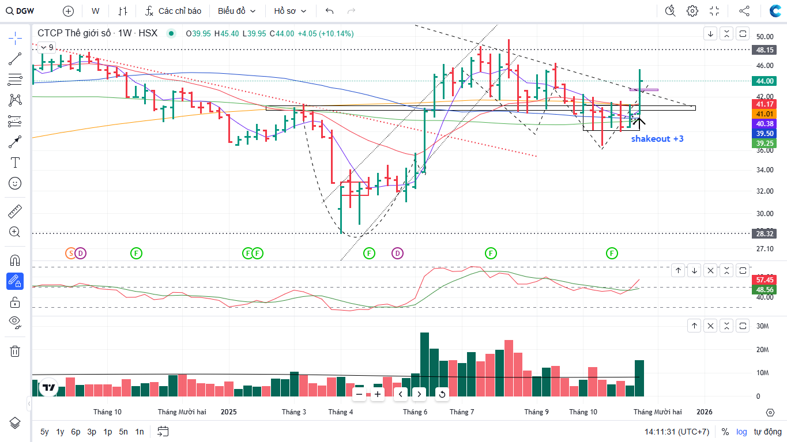Select the Text annotation tool
This screenshot has width=787, height=442.
click(15, 163)
